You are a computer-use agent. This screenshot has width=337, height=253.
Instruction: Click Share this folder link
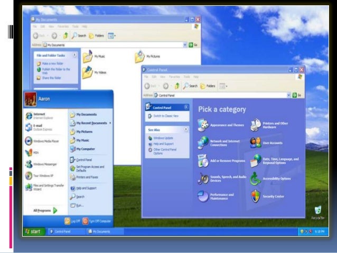click(52, 78)
